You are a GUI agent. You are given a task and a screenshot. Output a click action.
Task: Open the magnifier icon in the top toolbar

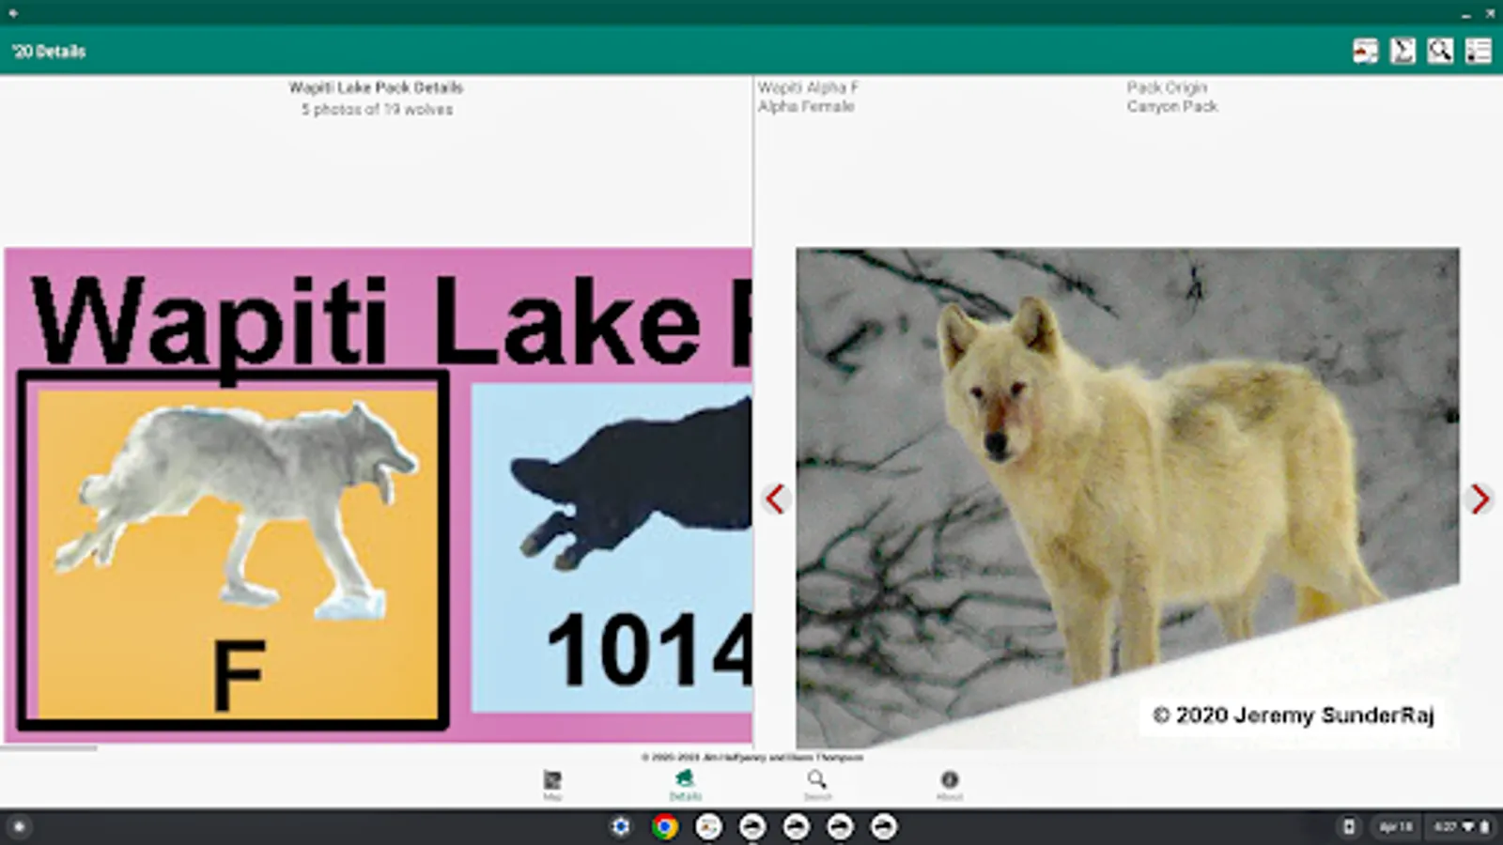[1440, 51]
